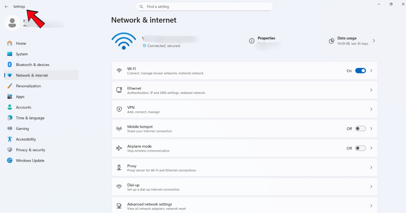The height and width of the screenshot is (213, 406).
Task: Select the Mobile hotspot icon
Action: pos(119,128)
